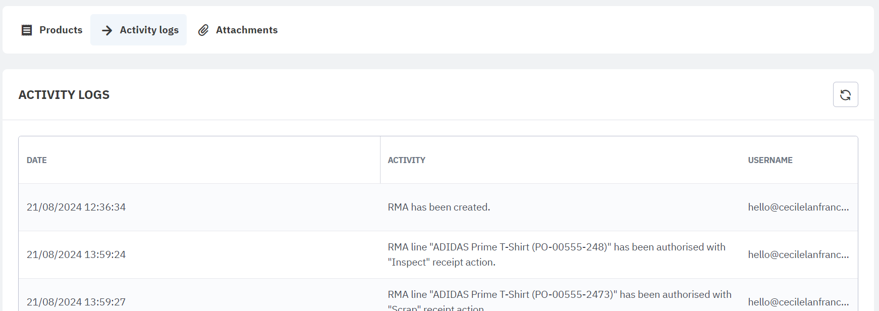Select the 21/08/2024 13:59:27 date cell
The height and width of the screenshot is (311, 879).
tap(76, 302)
